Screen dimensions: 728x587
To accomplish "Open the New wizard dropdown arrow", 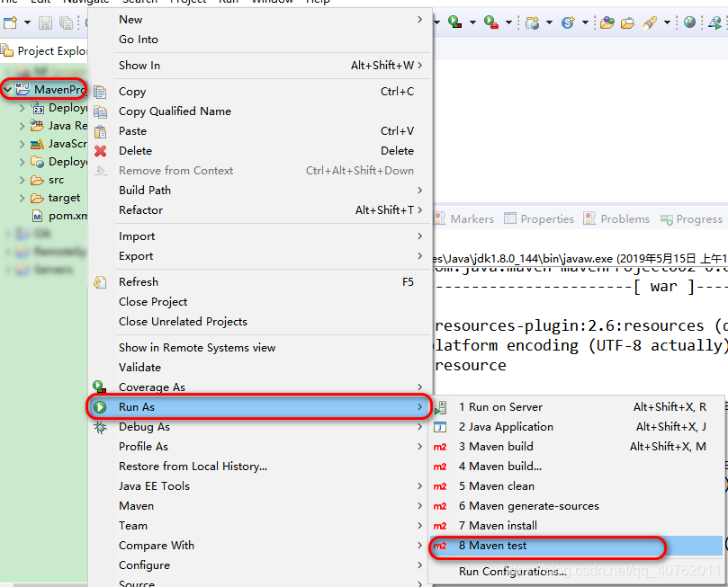I will click(x=27, y=22).
